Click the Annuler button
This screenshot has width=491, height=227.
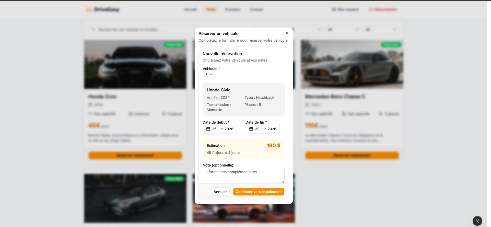(x=220, y=192)
